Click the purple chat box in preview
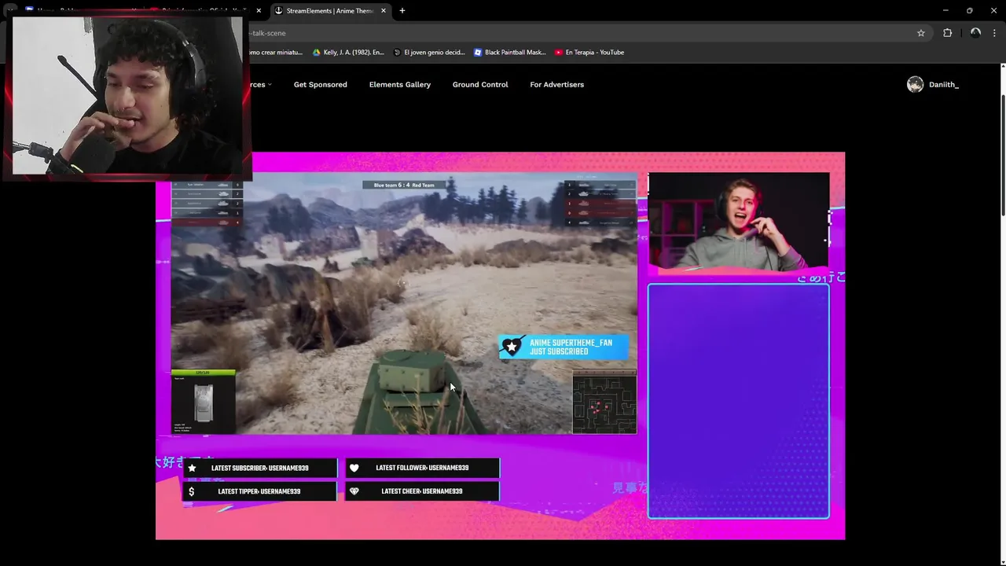The width and height of the screenshot is (1006, 566). click(738, 402)
